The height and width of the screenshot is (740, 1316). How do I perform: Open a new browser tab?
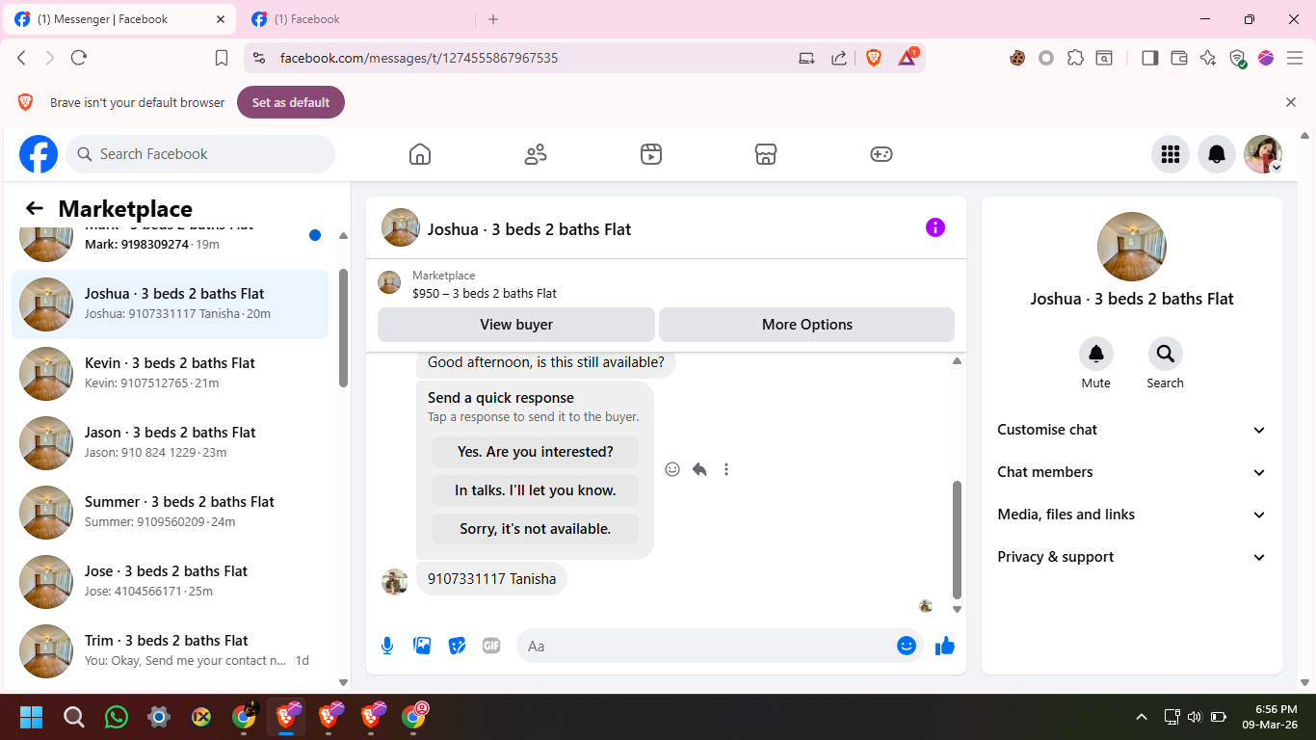coord(493,19)
